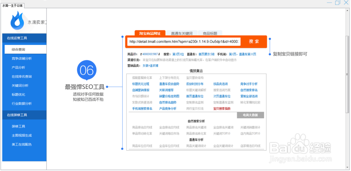351x171 pixels.
Task: Click the 第1页, 直通车第11页 mobile link
Action: point(243,54)
